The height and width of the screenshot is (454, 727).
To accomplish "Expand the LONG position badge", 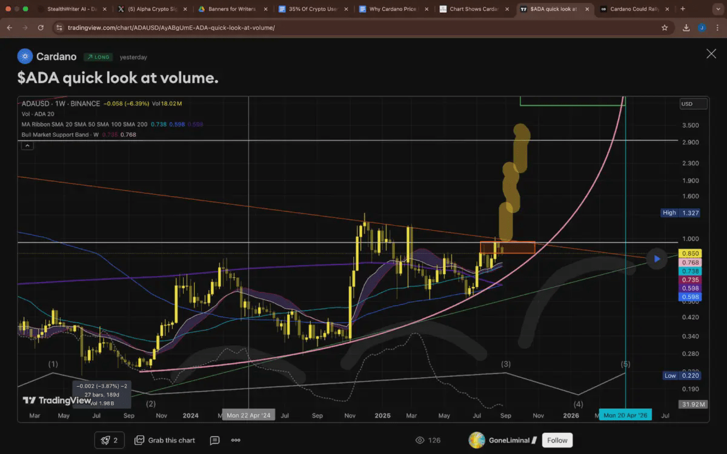I will [98, 56].
